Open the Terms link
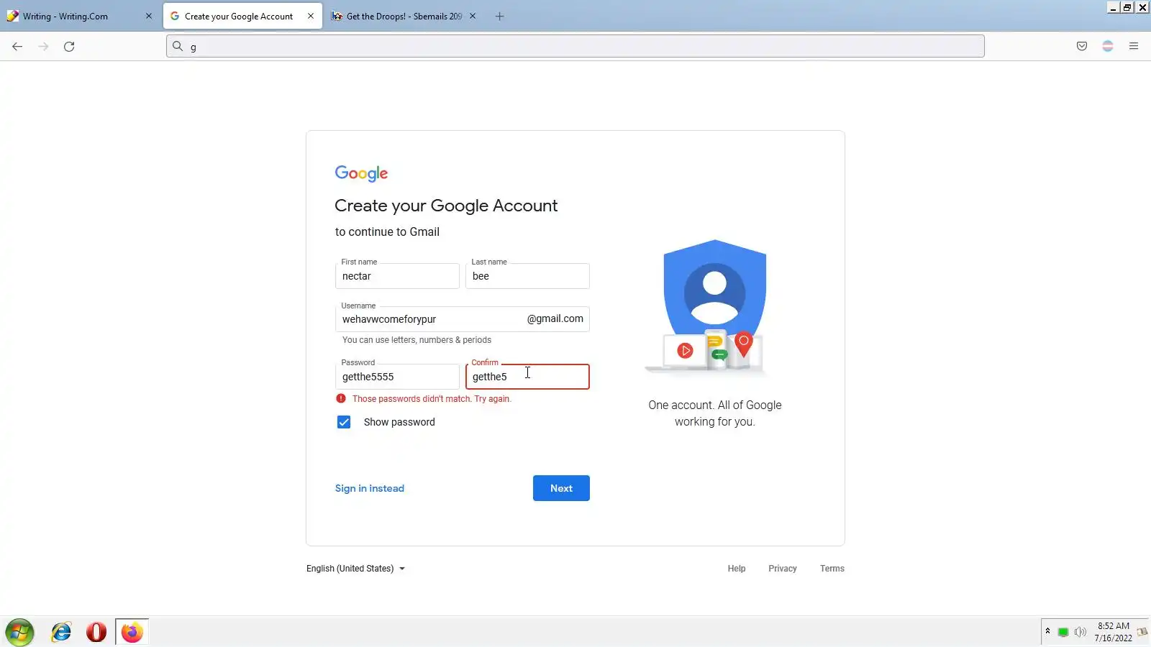Screen dimensions: 1151x647 (x=832, y=569)
